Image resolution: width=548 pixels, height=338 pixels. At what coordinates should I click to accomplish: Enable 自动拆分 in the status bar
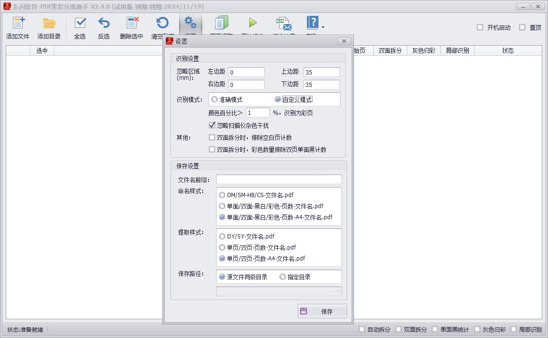coord(362,329)
